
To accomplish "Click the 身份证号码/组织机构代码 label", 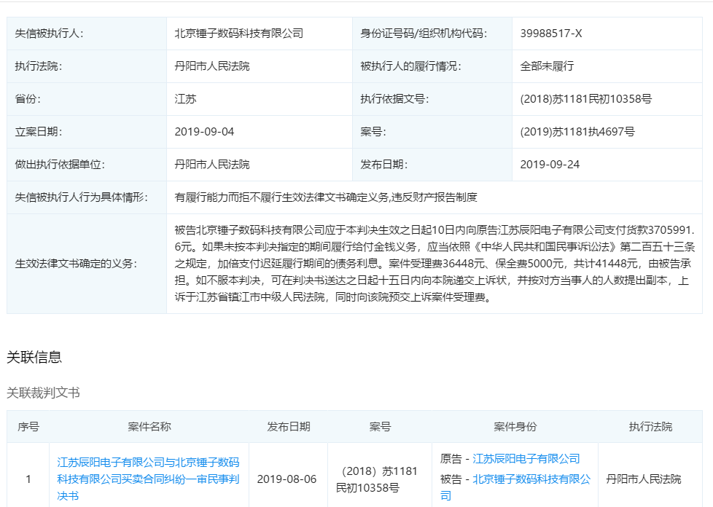I will 424,34.
